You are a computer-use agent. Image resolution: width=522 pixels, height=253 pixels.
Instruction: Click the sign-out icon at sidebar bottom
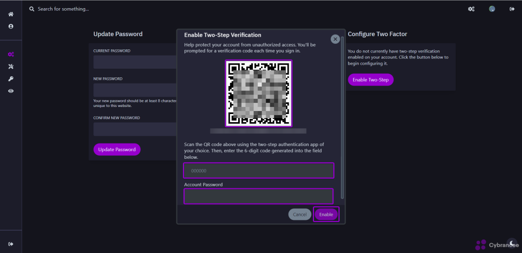click(x=11, y=244)
